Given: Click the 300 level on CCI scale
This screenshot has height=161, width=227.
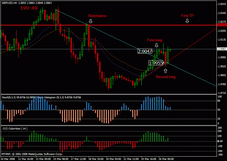Looking at the screenshot, I should pyautogui.click(x=220, y=128).
